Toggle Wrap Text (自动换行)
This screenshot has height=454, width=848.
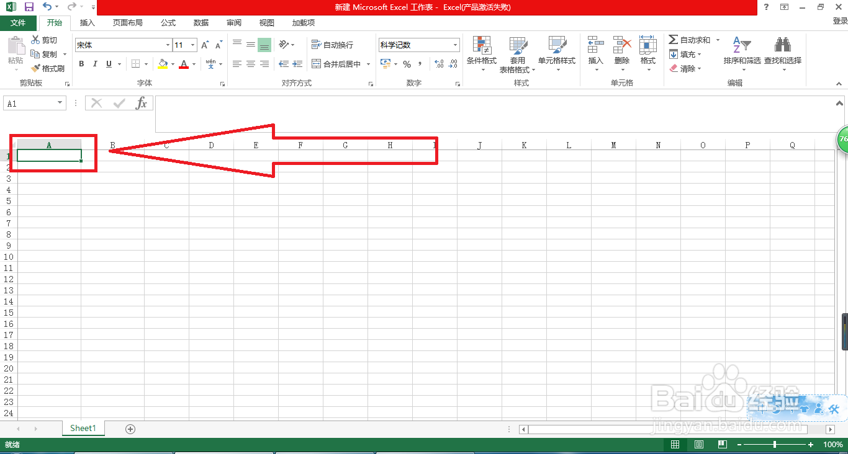pyautogui.click(x=332, y=45)
